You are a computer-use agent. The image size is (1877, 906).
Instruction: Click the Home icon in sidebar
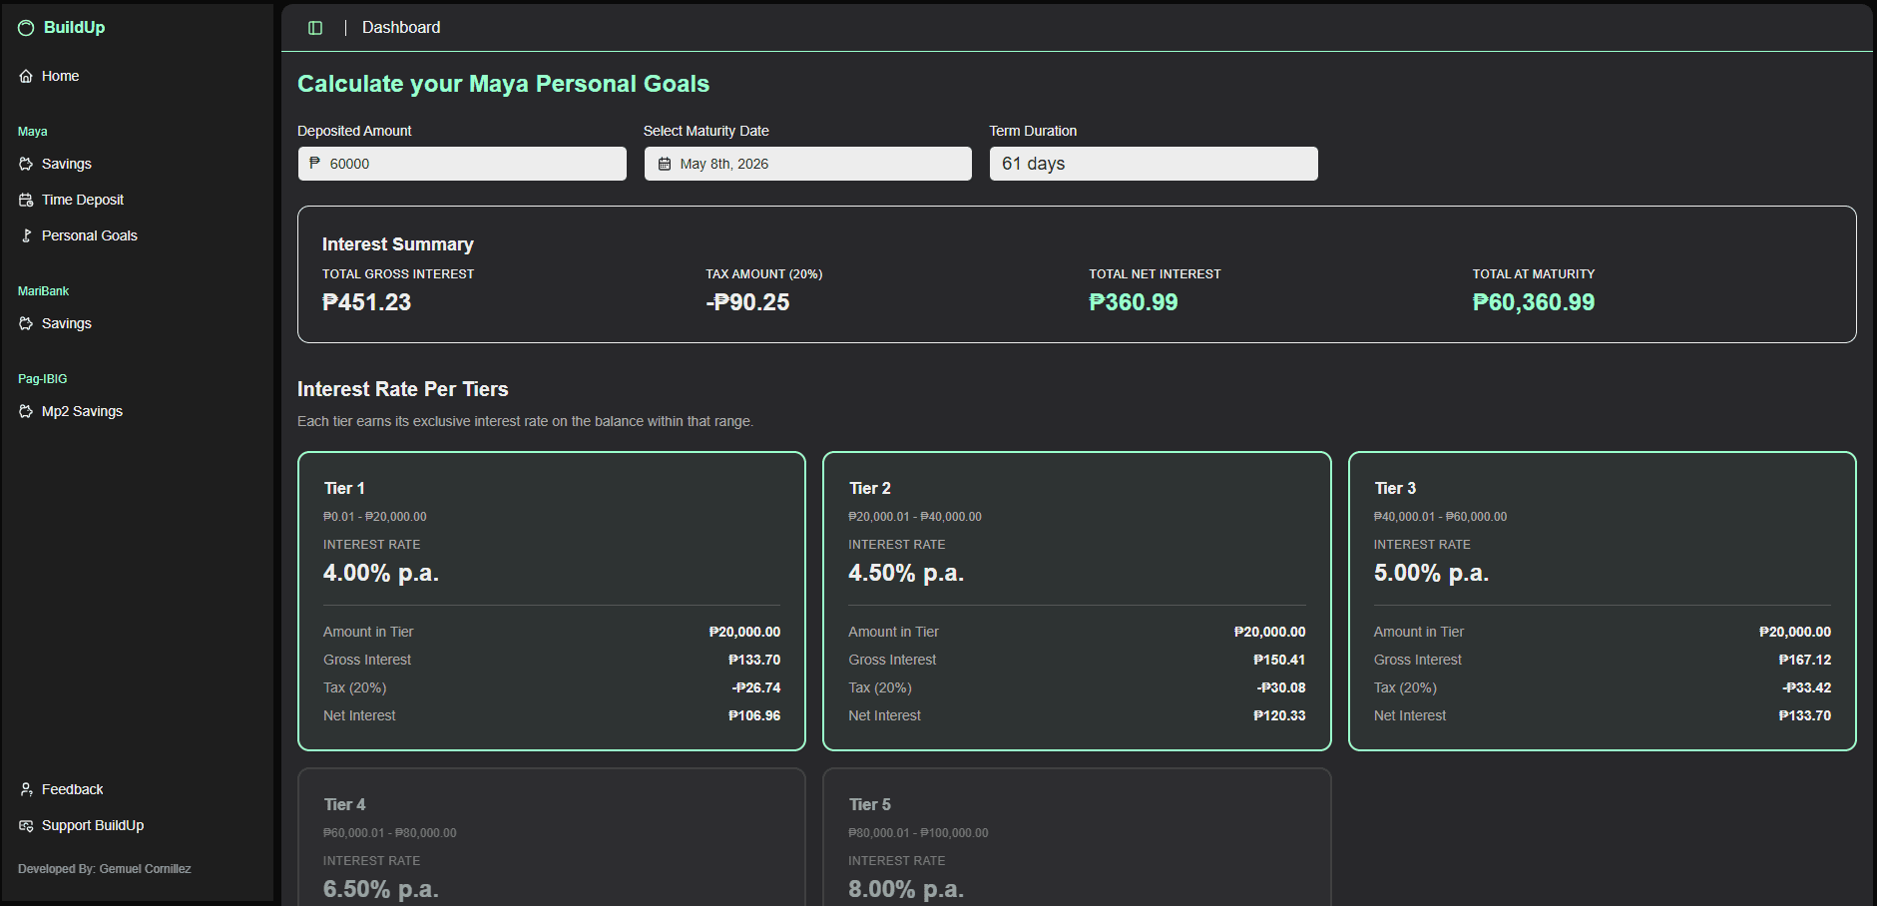[26, 77]
